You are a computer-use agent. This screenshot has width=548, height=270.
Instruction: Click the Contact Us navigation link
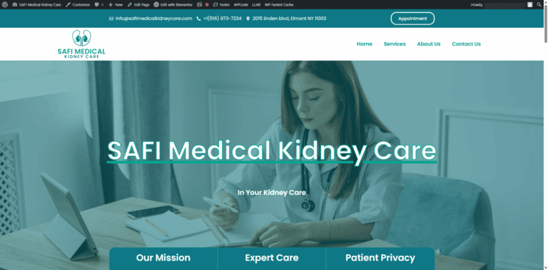(x=466, y=44)
